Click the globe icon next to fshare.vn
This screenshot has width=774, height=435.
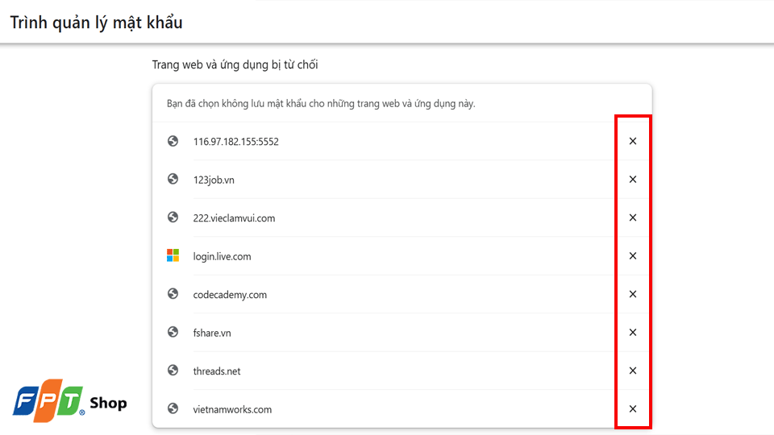(x=173, y=332)
